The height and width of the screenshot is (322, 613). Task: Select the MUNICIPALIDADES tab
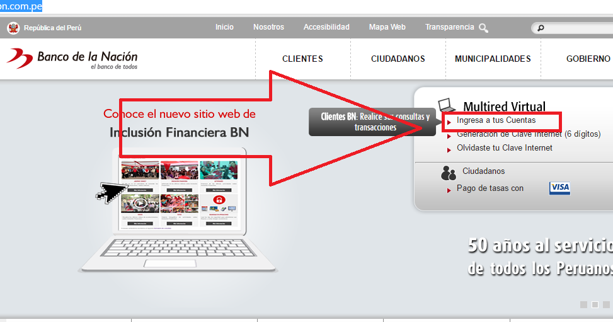coord(493,59)
